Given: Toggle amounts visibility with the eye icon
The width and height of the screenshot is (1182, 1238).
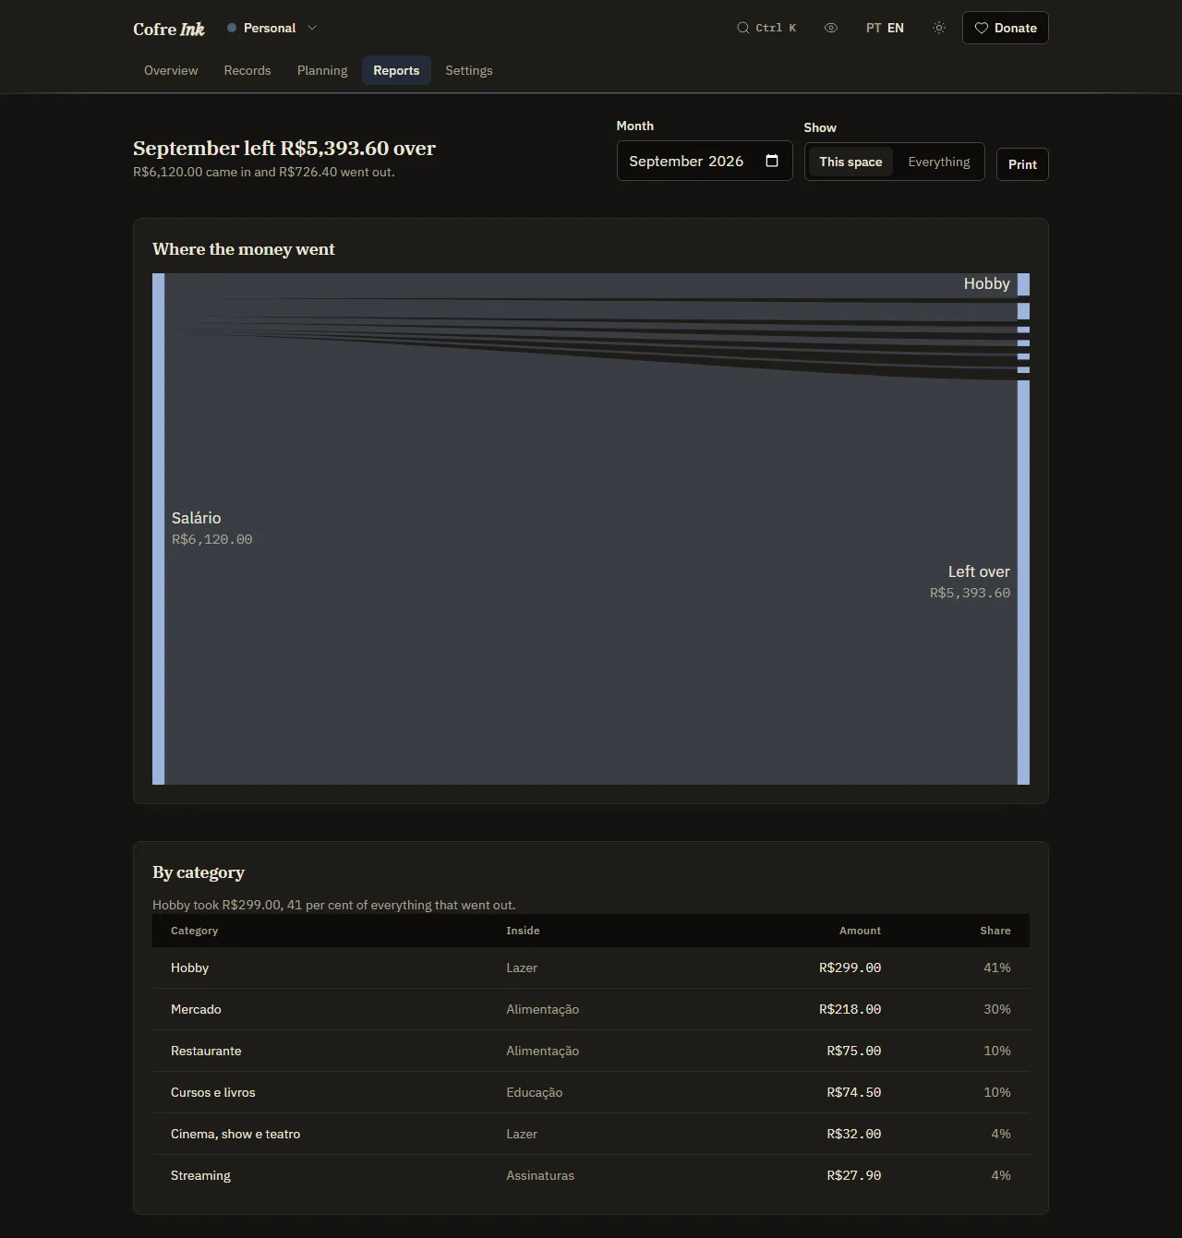Looking at the screenshot, I should pos(831,28).
